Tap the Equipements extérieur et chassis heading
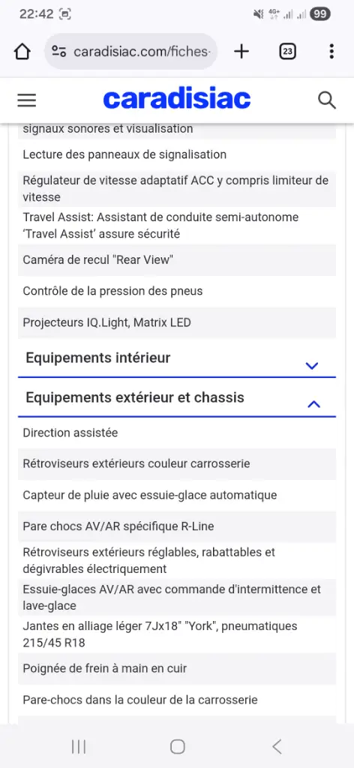The width and height of the screenshot is (354, 768). pos(135,397)
